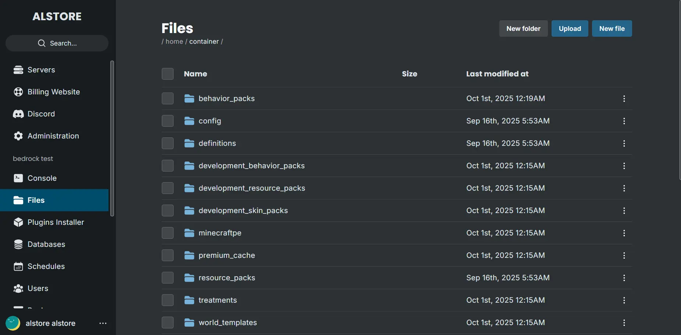
Task: Select the Users icon
Action: (19, 288)
